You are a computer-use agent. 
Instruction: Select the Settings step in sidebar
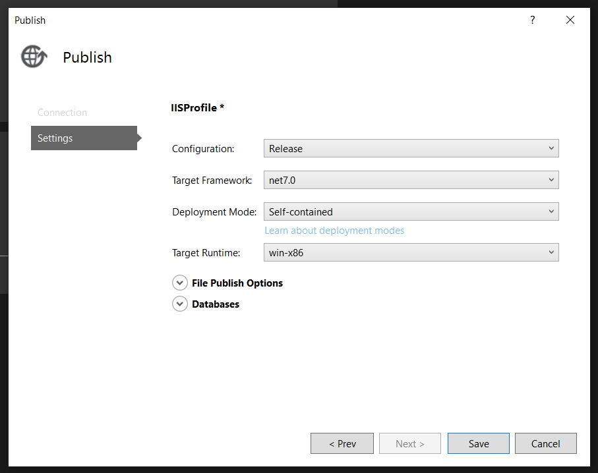coord(84,138)
